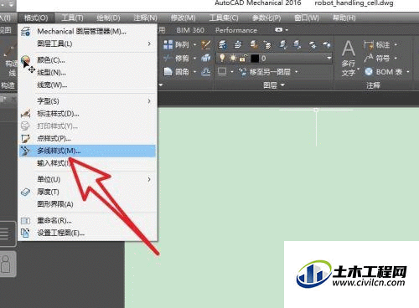Open the 修改(M) modify menu

click(x=184, y=18)
